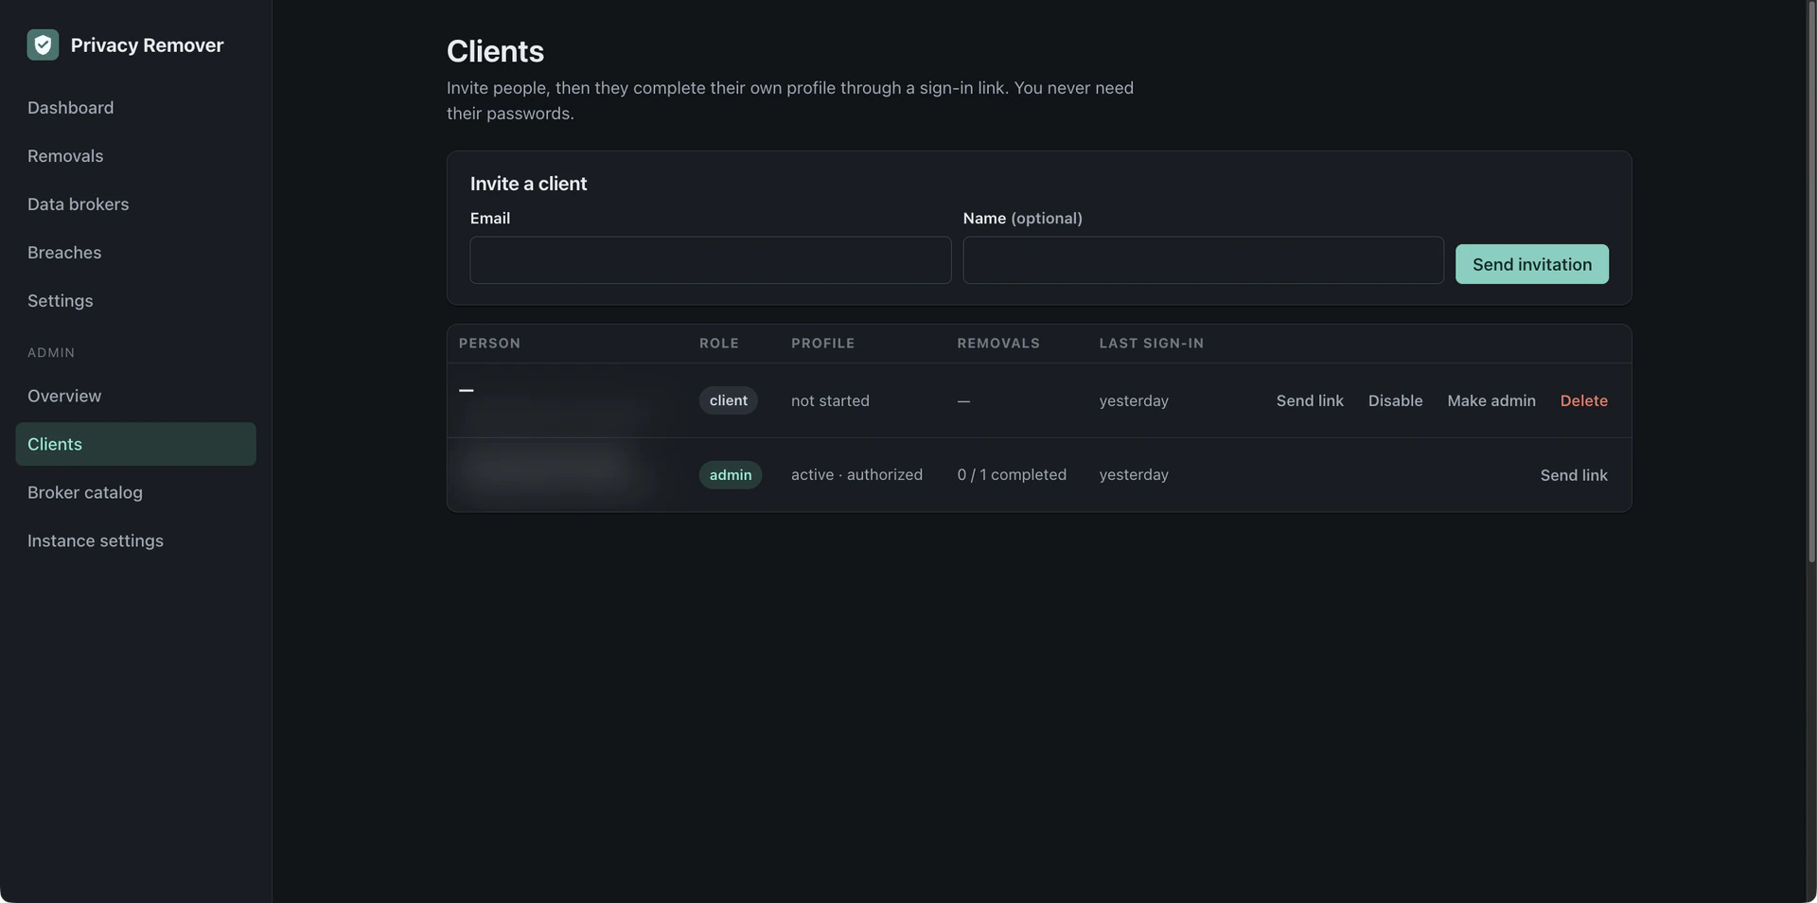1817x903 pixels.
Task: Focus the Name (optional) input field
Action: (1203, 260)
